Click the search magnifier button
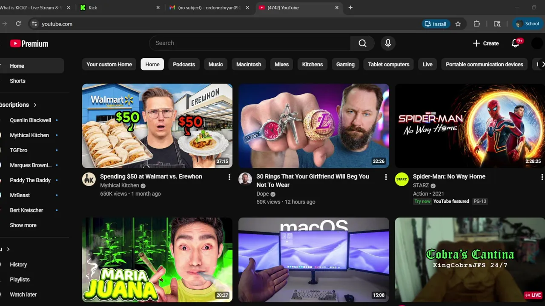Image resolution: width=545 pixels, height=306 pixels. (362, 43)
